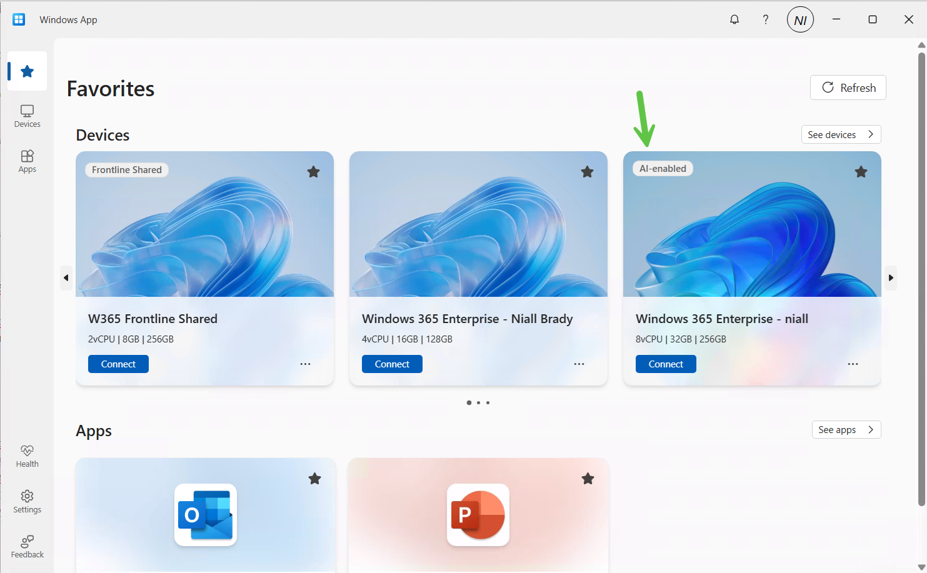Open the Feedback panel
The height and width of the screenshot is (573, 927).
pos(27,544)
